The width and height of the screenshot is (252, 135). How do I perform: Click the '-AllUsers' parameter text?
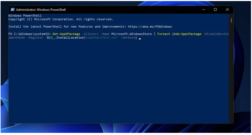(90, 34)
